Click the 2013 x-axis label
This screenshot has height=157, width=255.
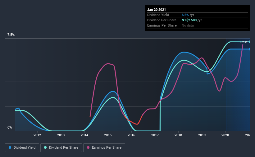61,135
